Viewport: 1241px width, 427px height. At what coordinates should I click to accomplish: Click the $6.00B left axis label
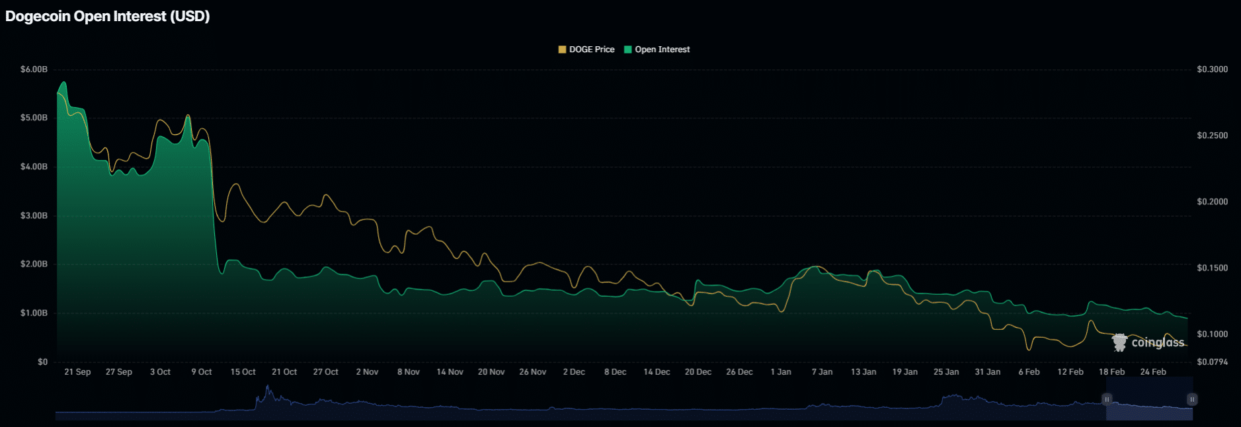pyautogui.click(x=34, y=69)
